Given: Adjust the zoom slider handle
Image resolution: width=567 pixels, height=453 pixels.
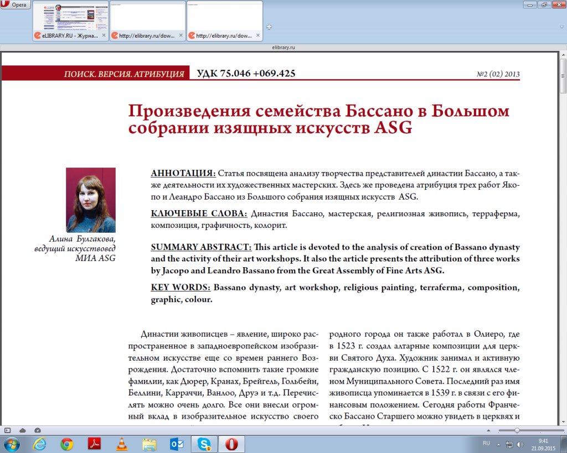Looking at the screenshot, I should click(517, 430).
